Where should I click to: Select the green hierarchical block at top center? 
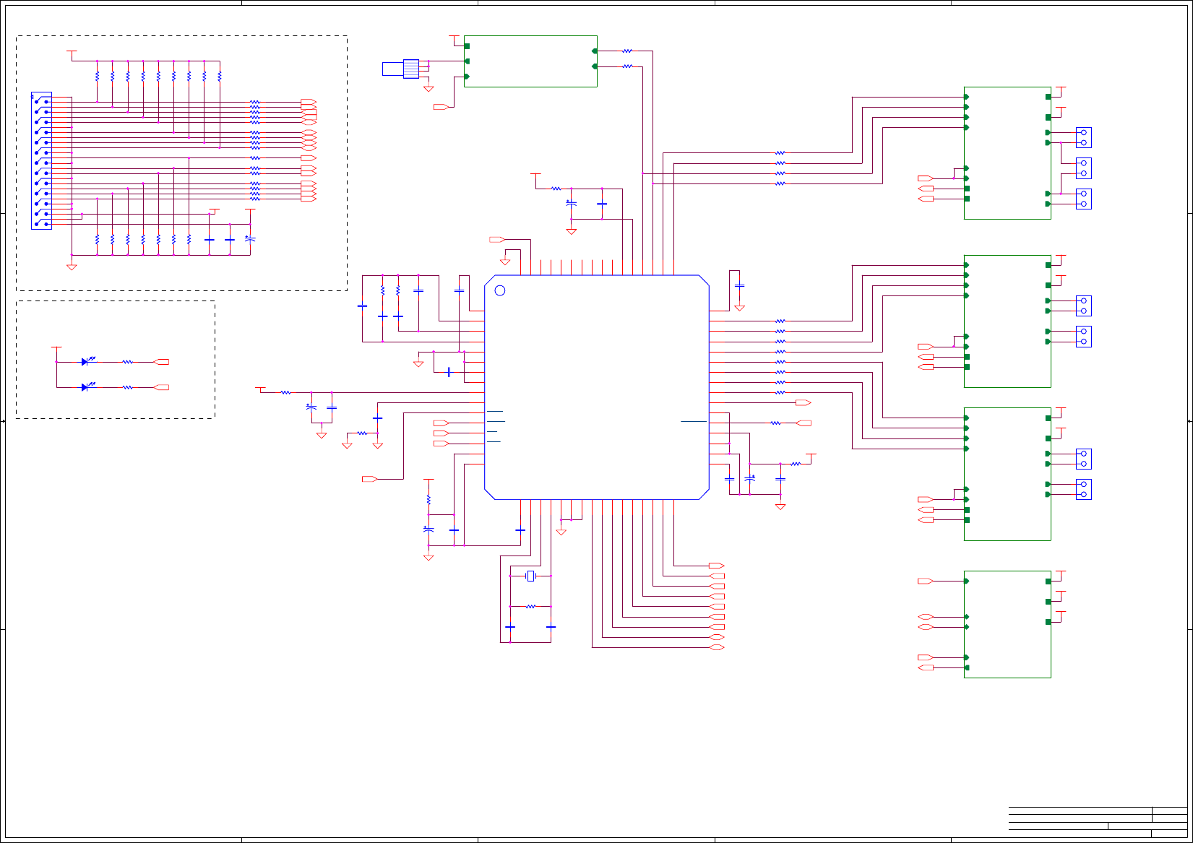coord(530,61)
